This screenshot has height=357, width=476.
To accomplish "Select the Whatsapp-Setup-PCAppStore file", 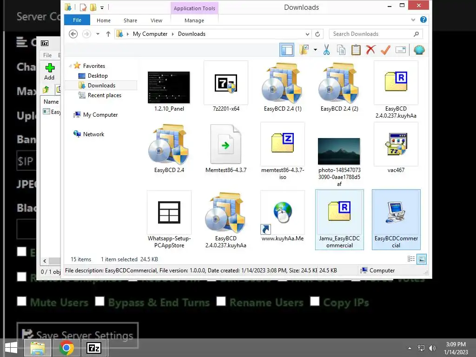I will pos(169,220).
